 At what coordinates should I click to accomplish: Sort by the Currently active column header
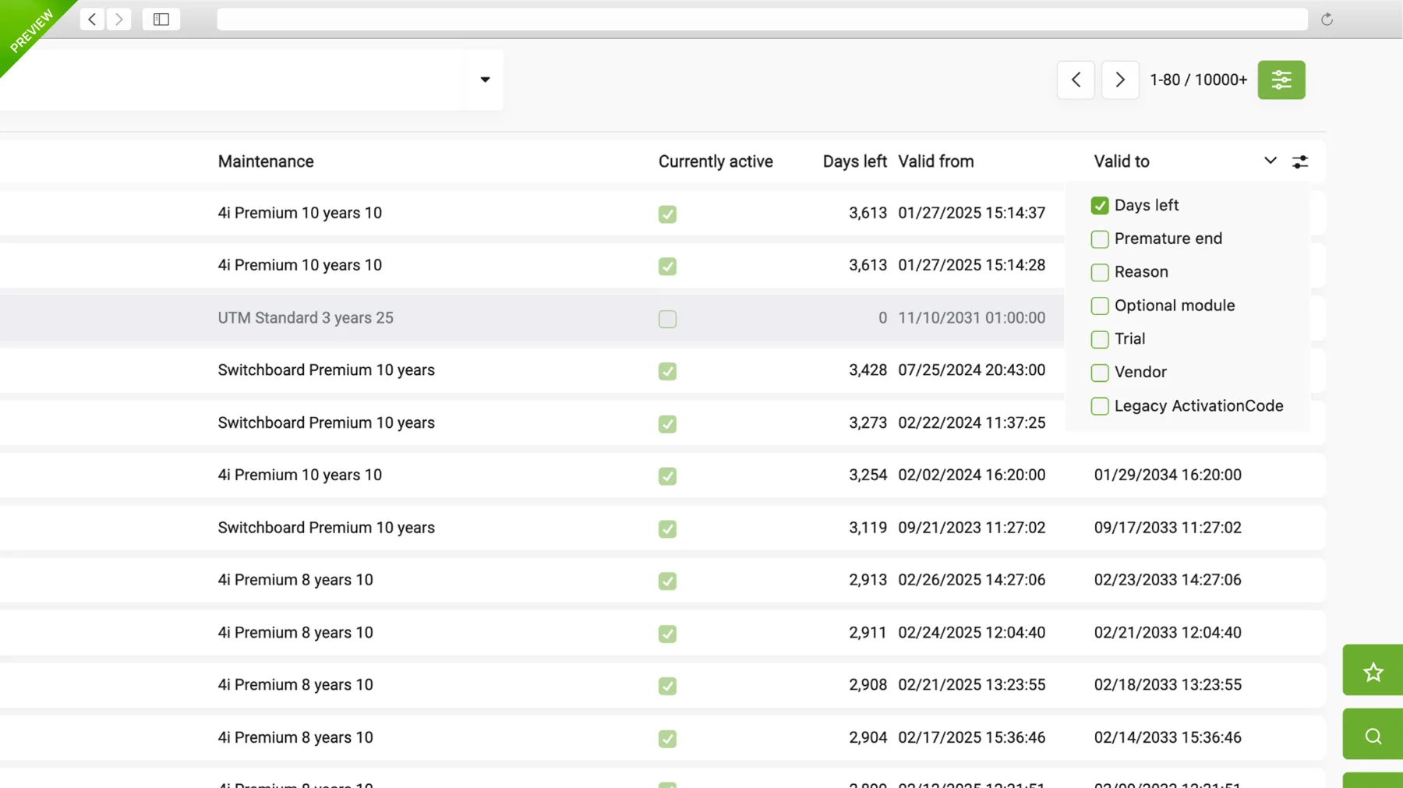pyautogui.click(x=716, y=161)
